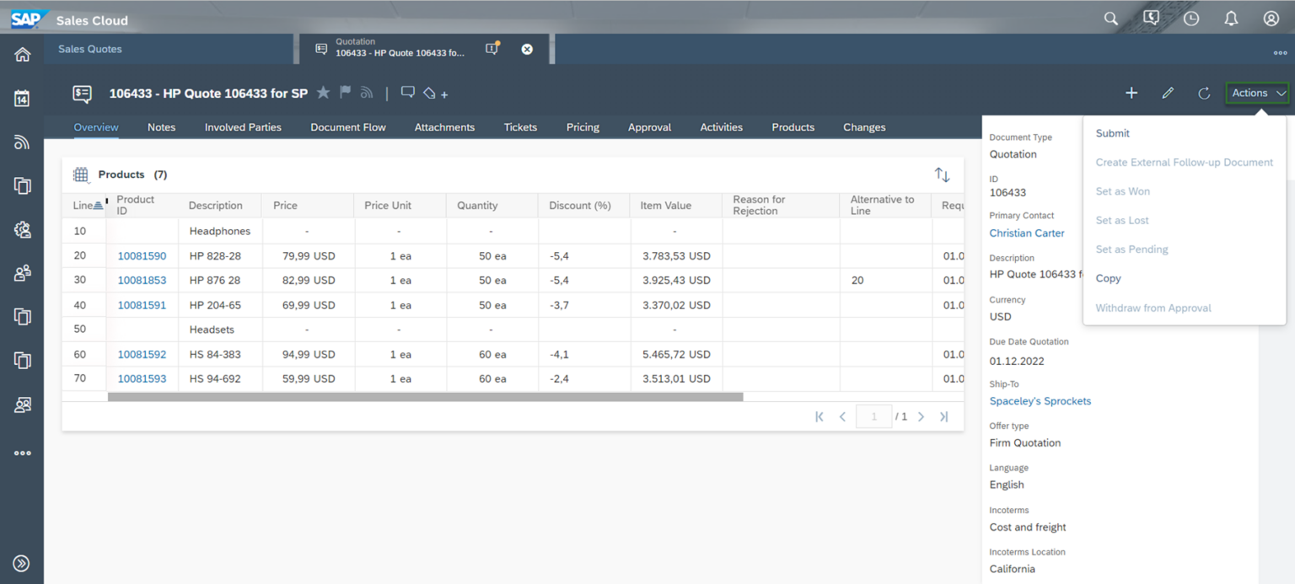This screenshot has height=584, width=1295.
Task: Open product 10081590 details
Action: point(142,255)
